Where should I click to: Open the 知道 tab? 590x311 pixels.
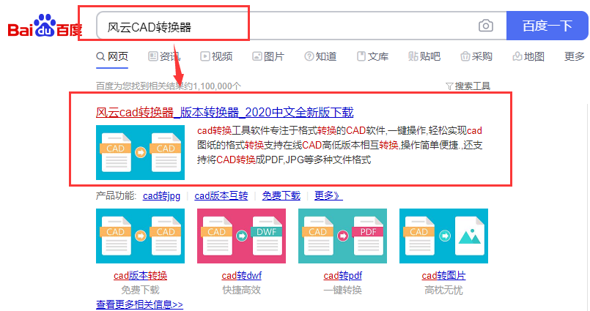[320, 57]
